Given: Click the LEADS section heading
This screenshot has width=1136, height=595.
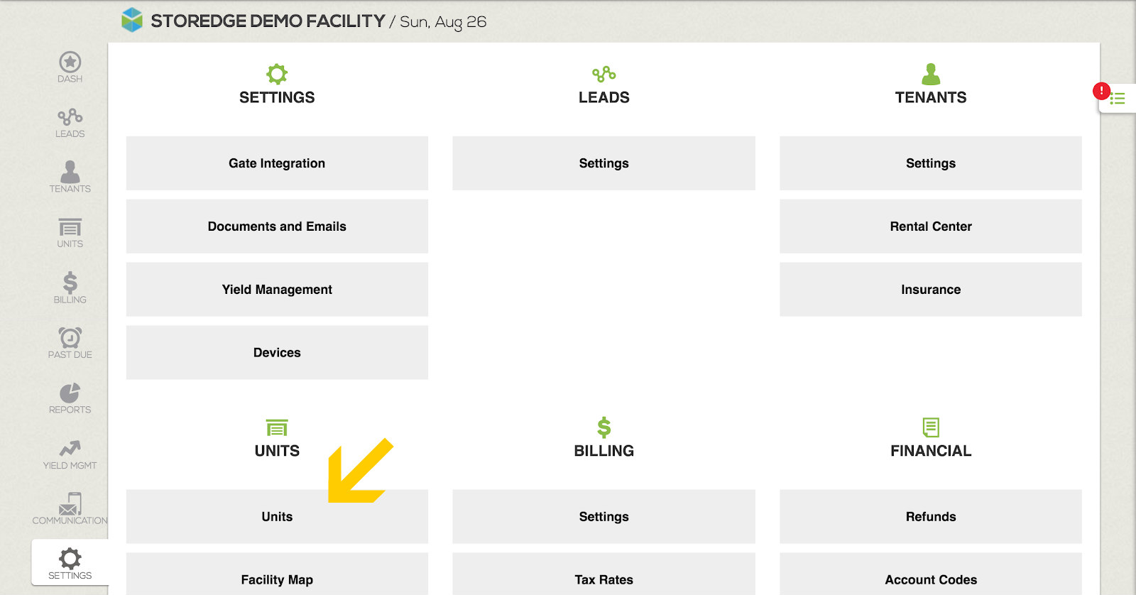Looking at the screenshot, I should click(x=603, y=97).
